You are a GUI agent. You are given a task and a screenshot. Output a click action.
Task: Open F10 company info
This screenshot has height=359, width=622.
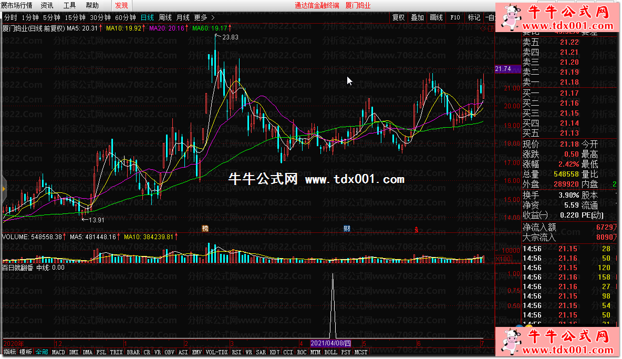click(455, 17)
